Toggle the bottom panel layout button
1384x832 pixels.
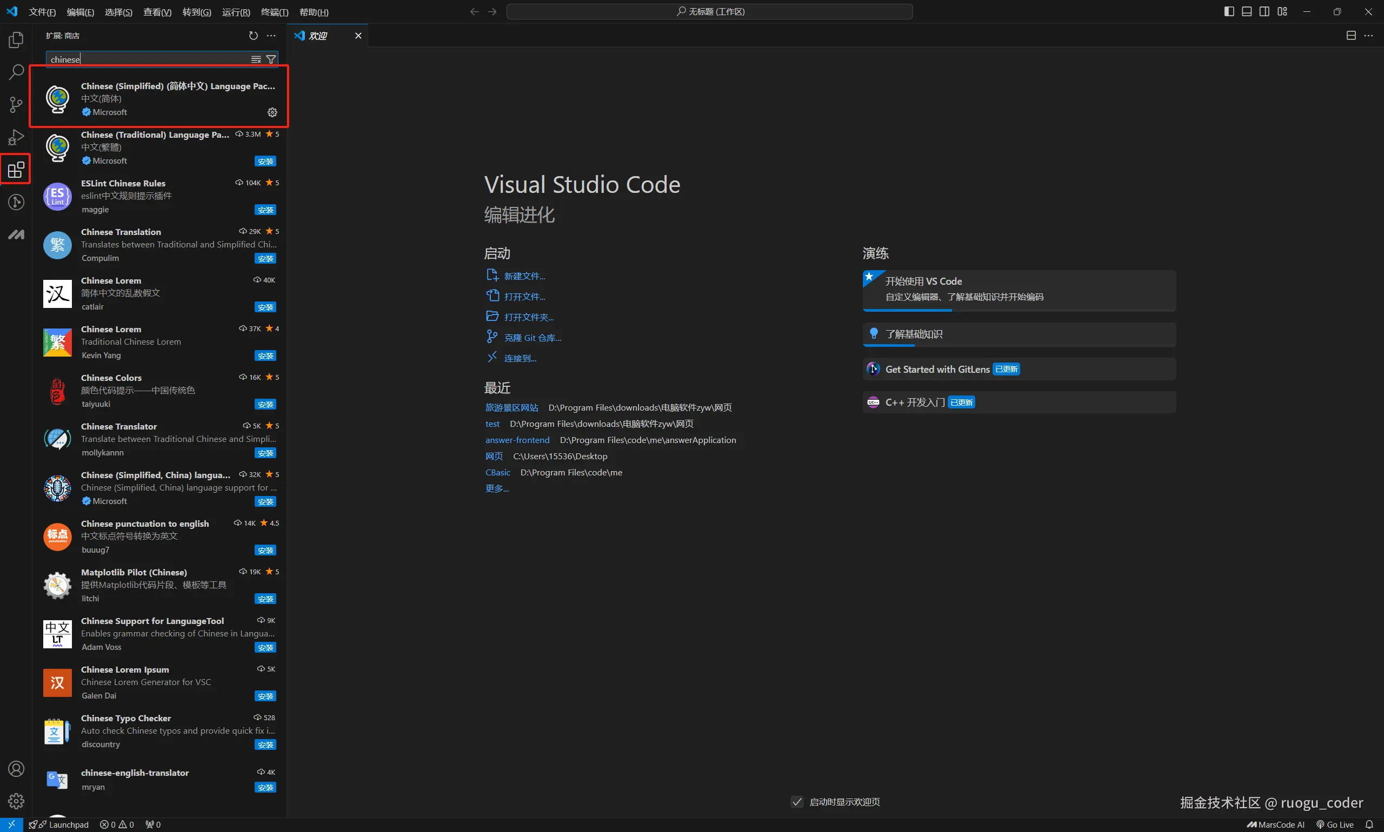(x=1247, y=12)
